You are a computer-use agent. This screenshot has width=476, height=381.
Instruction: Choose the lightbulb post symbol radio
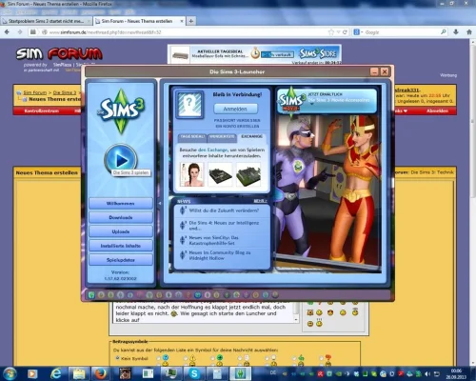(x=267, y=358)
